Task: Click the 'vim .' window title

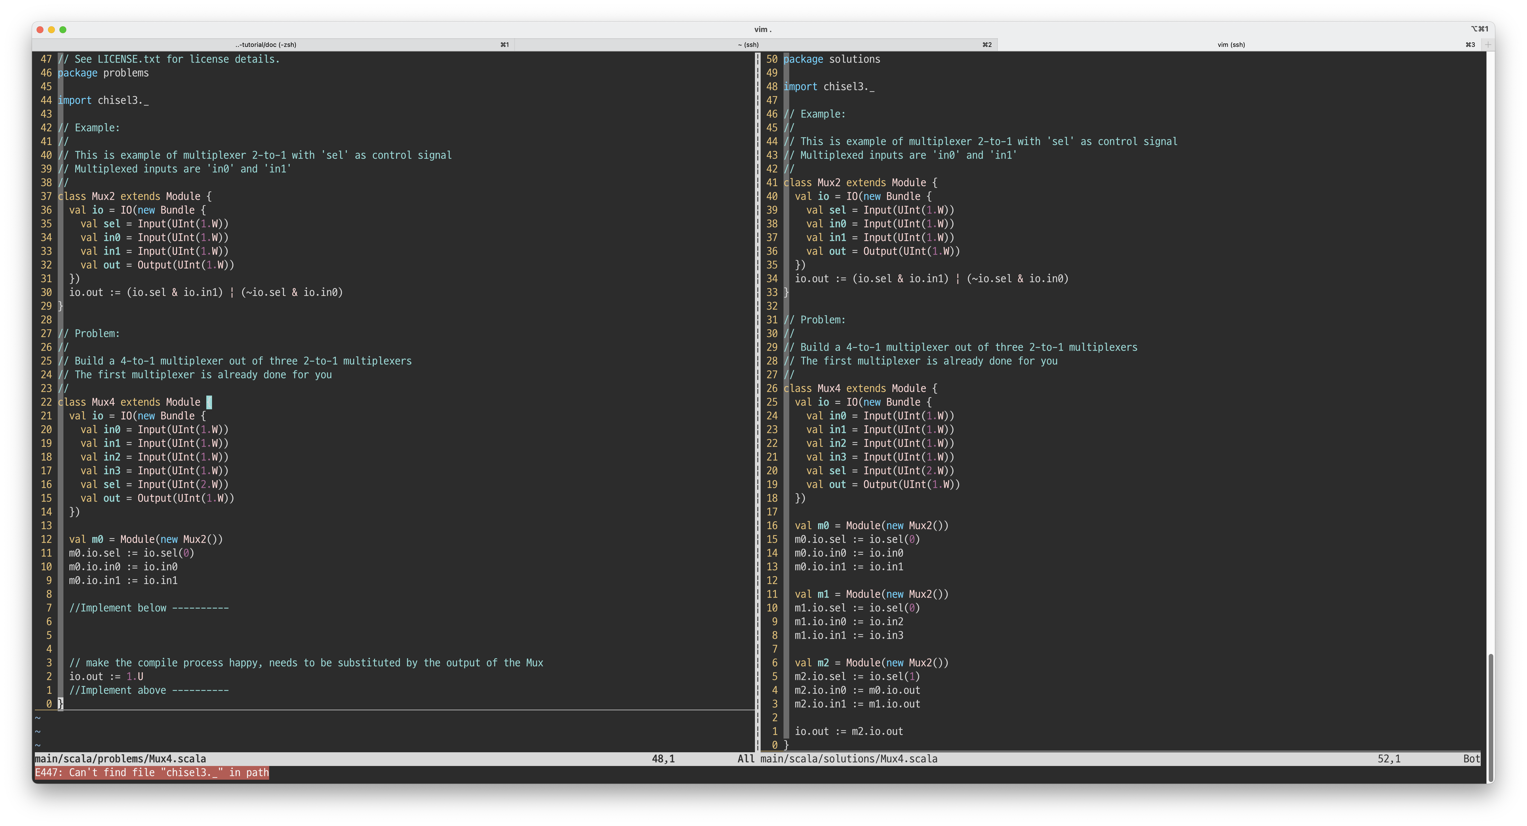Action: pyautogui.click(x=763, y=29)
